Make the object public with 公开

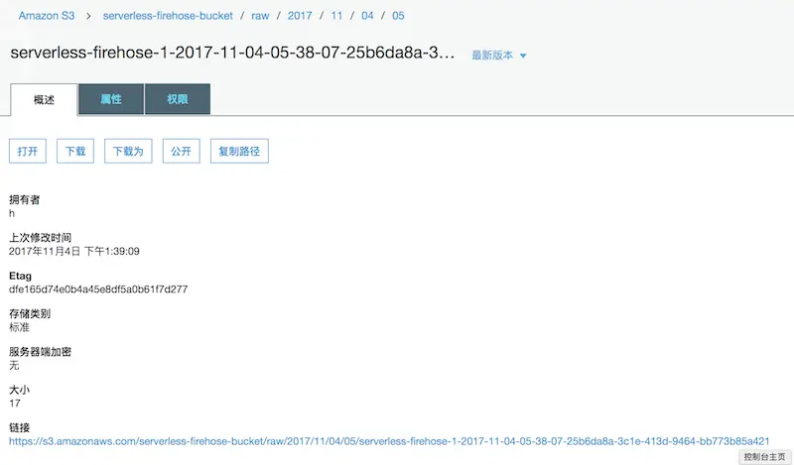point(182,151)
